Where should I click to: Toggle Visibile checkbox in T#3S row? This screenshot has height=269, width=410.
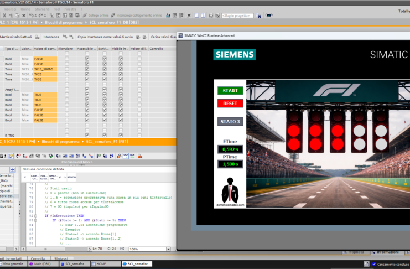tap(121, 79)
